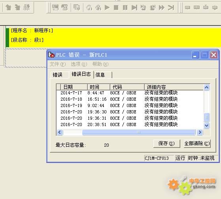Open the 帮助(H) menu
Image resolution: width=221 pixels, height=199 pixels.
tap(100, 64)
